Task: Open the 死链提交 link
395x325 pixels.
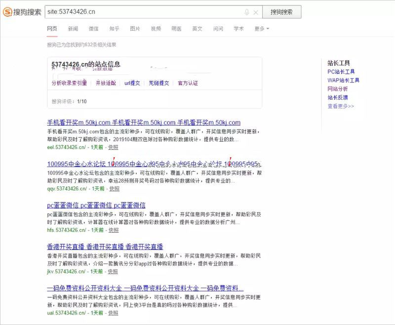Action: 159,83
